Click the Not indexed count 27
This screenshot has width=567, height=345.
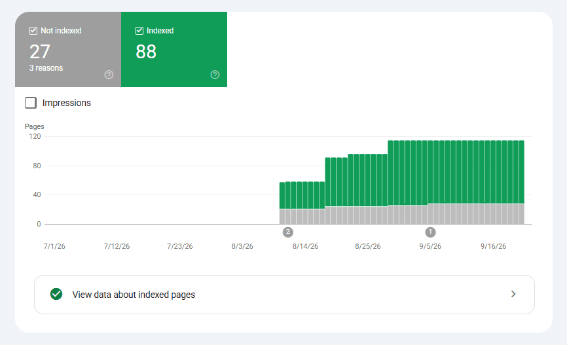pyautogui.click(x=40, y=52)
